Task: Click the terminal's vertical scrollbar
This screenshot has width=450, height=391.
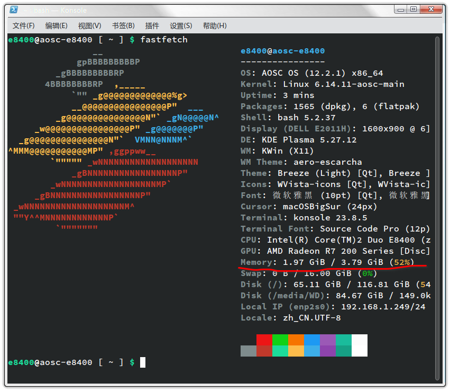Action: pyautogui.click(x=437, y=208)
